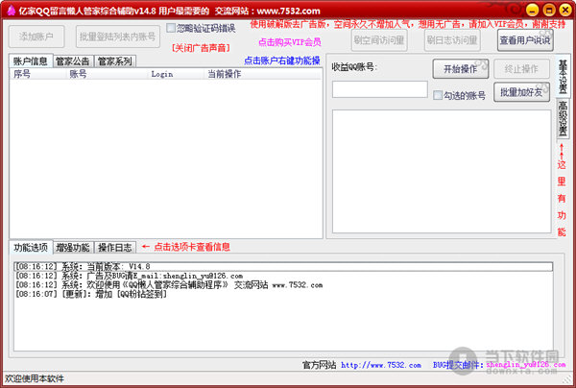
Task: Select the log line 当前版本: V14.8
Action: [x=283, y=266]
